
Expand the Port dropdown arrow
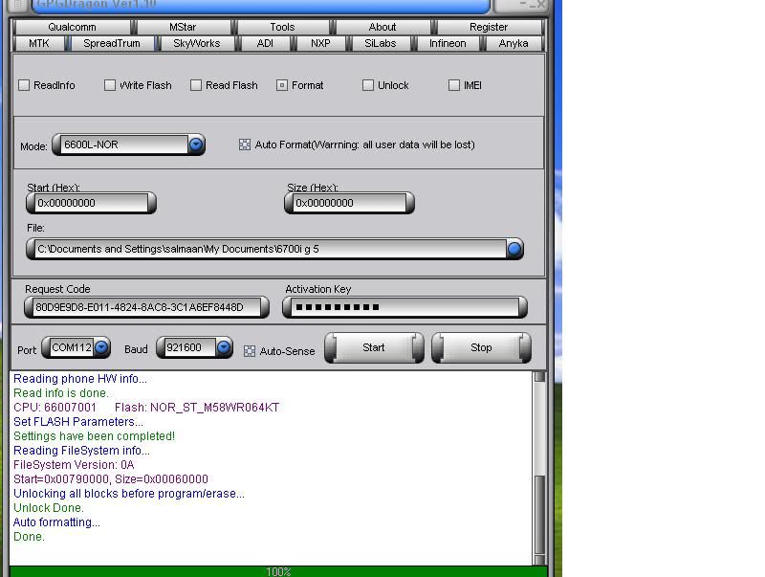pos(101,347)
